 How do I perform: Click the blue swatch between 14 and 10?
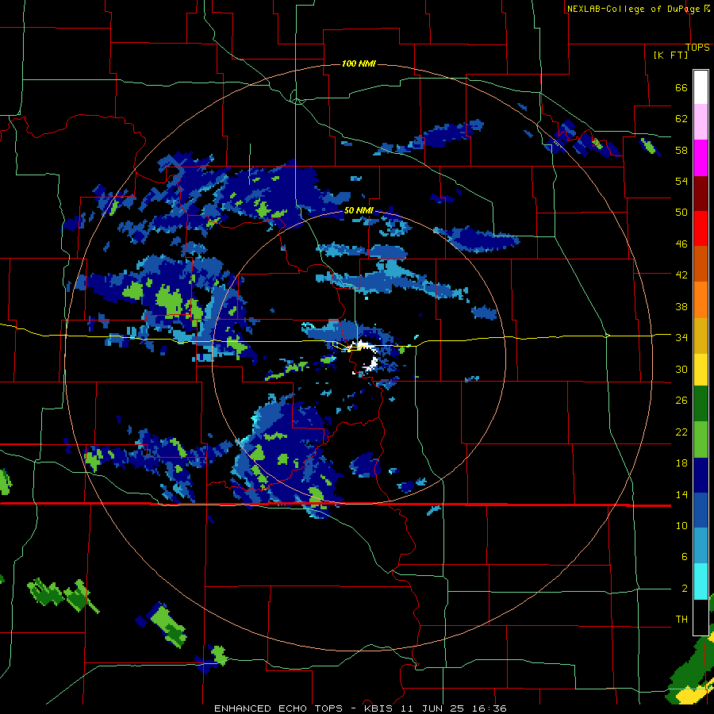701,510
